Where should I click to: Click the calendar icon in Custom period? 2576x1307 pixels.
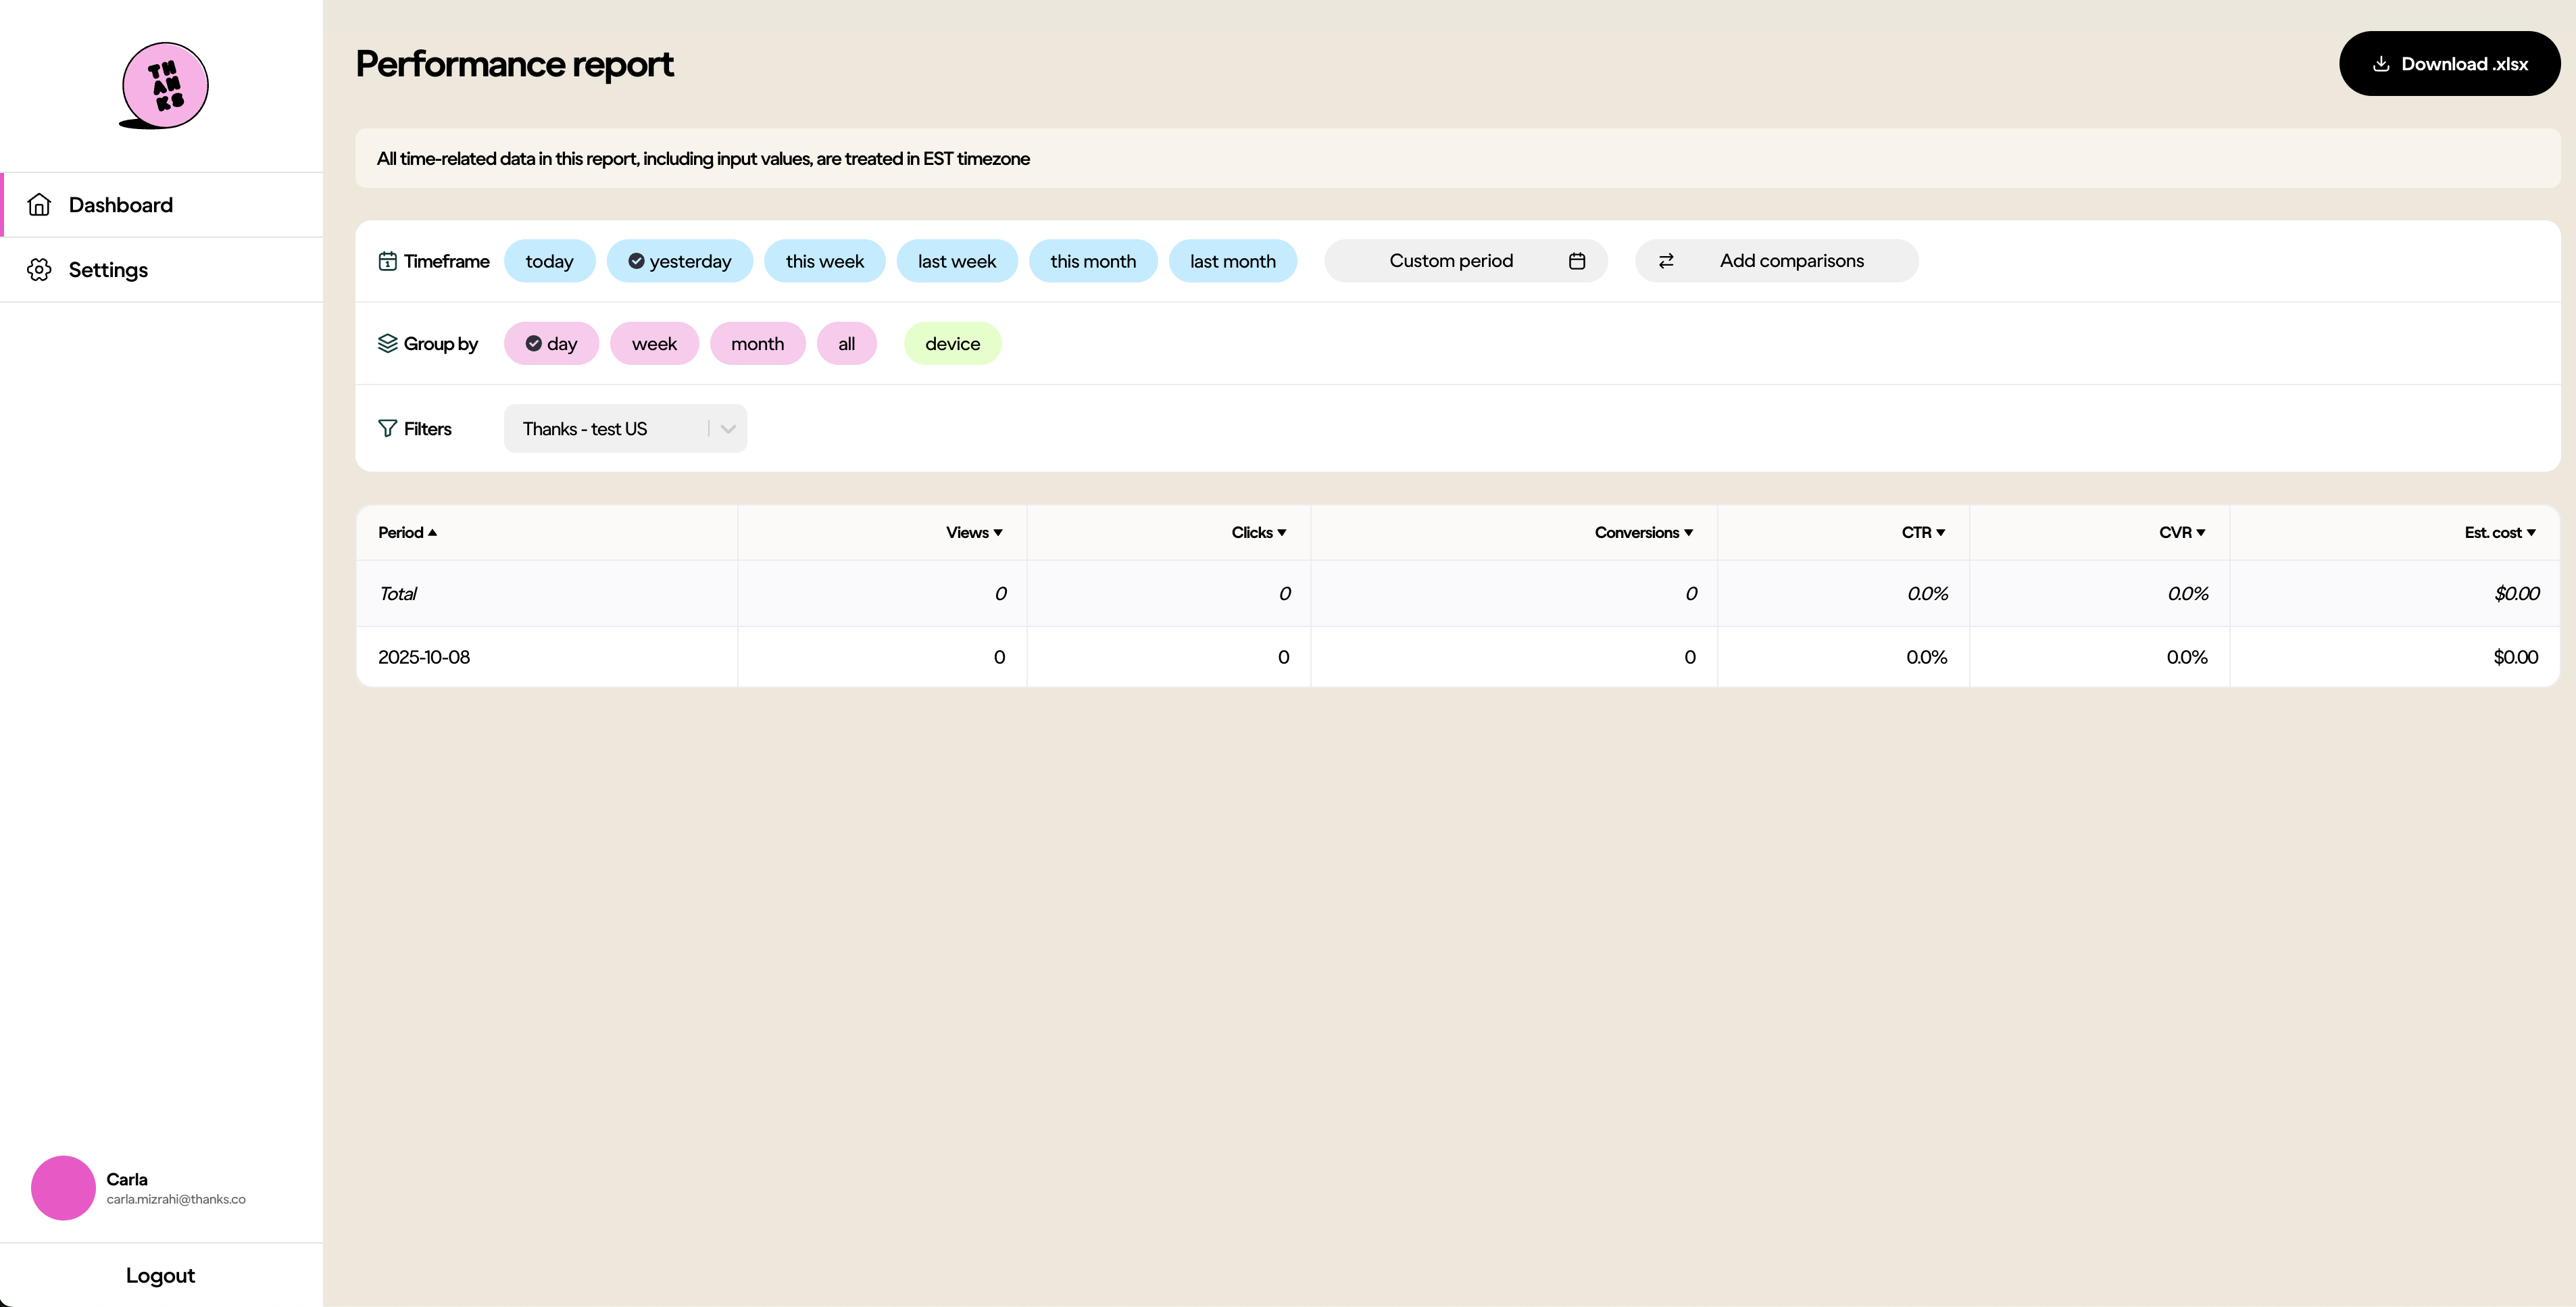tap(1577, 261)
